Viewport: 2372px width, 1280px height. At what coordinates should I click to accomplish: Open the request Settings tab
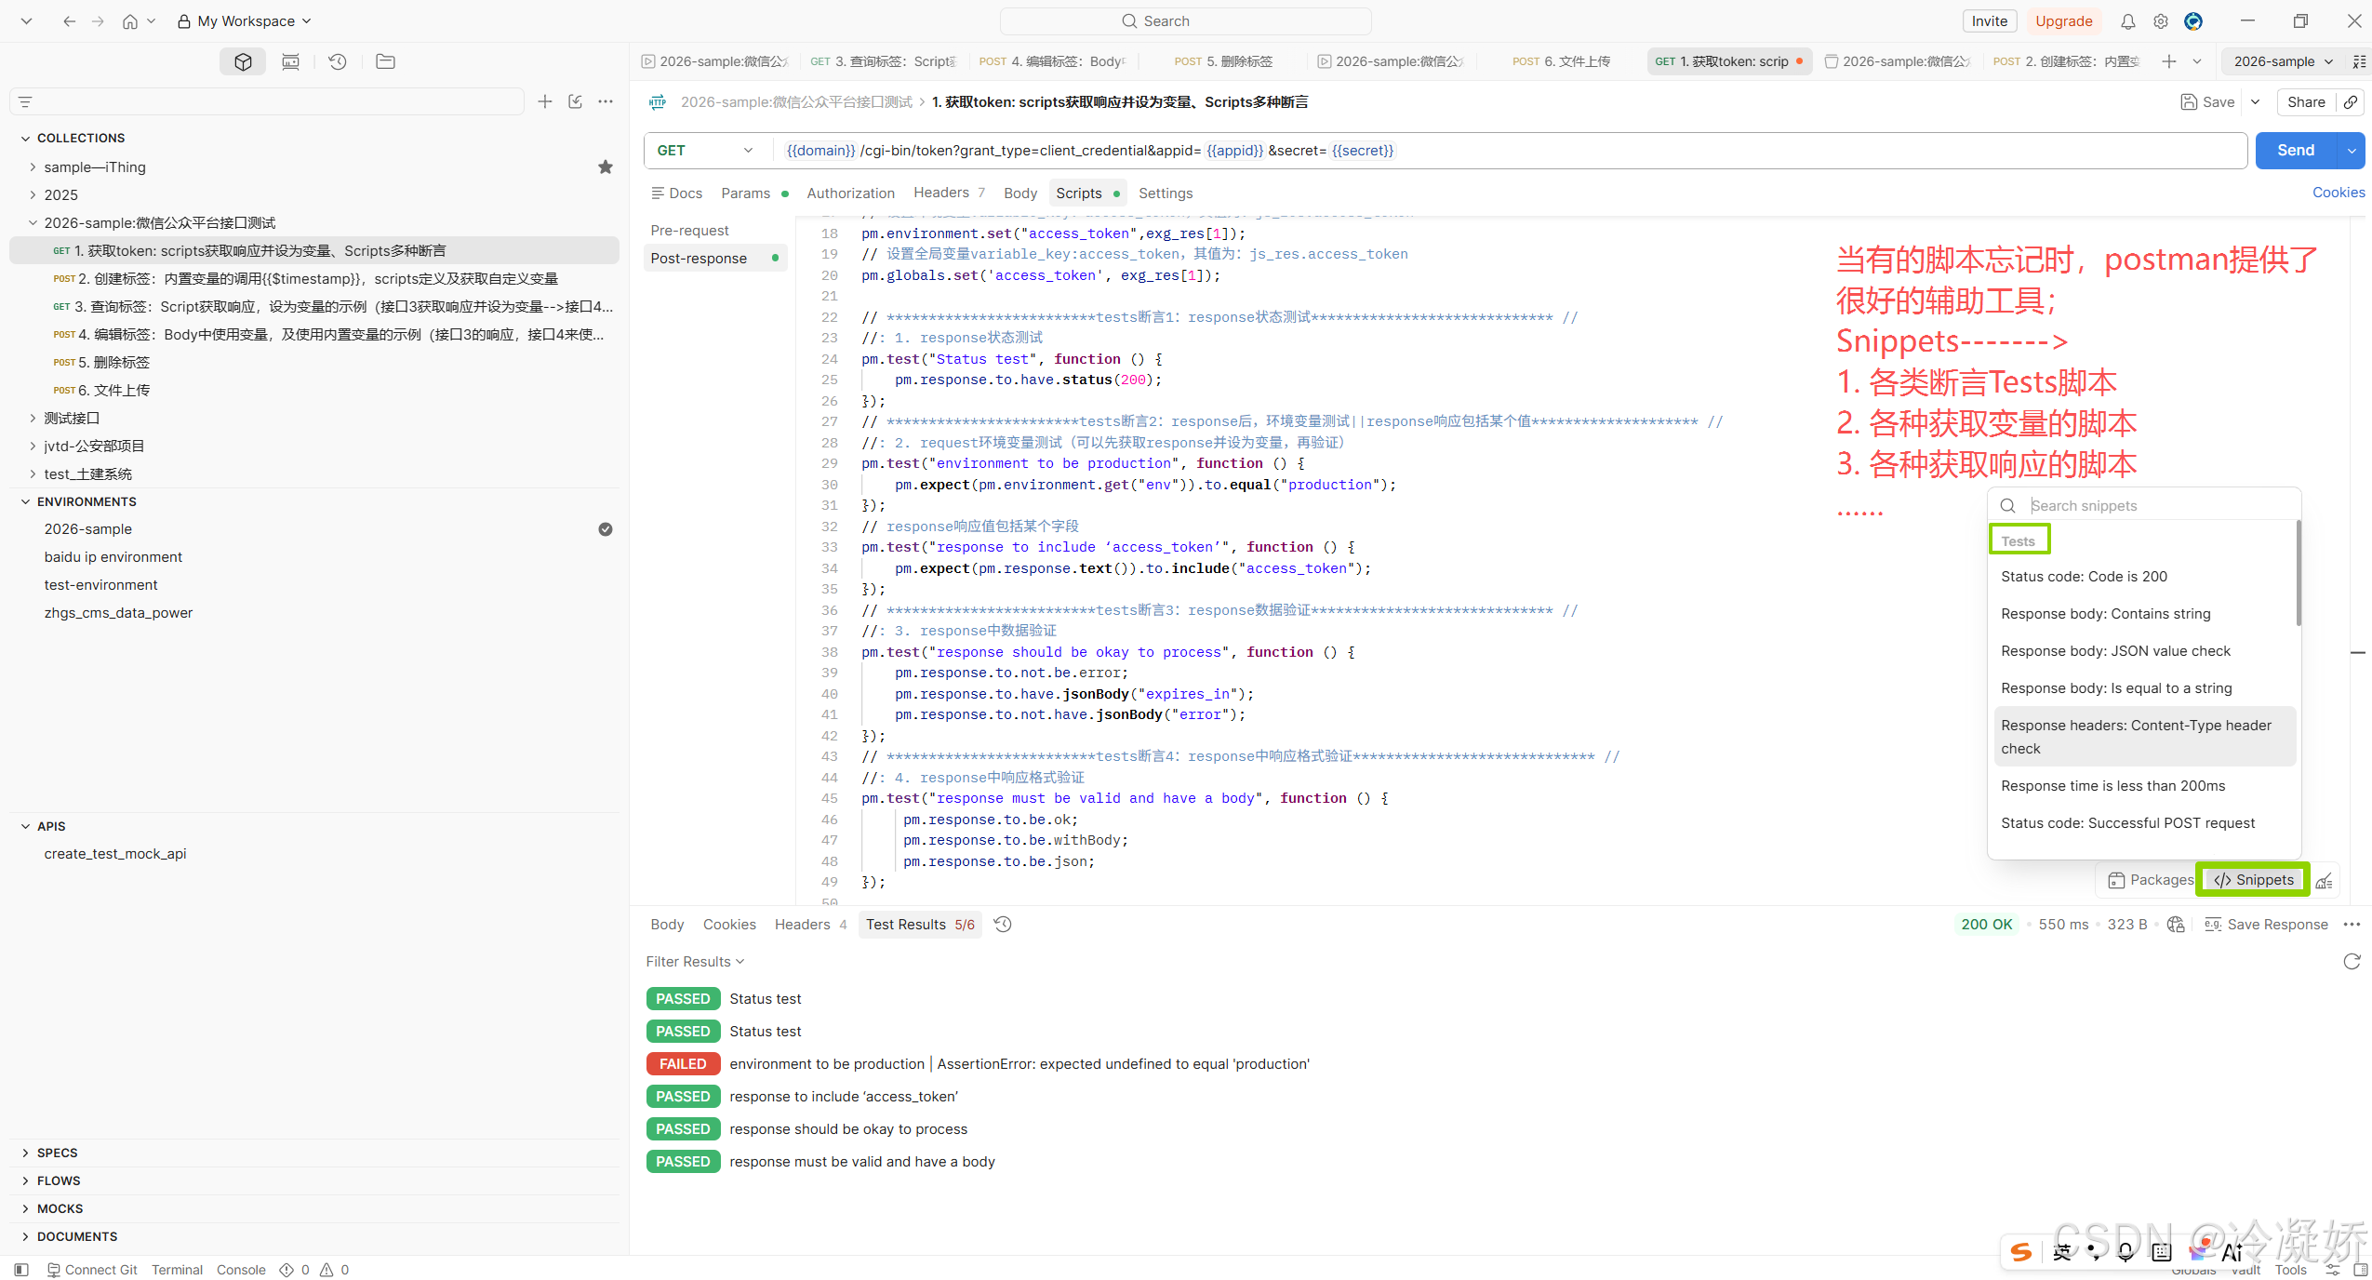pyautogui.click(x=1166, y=193)
